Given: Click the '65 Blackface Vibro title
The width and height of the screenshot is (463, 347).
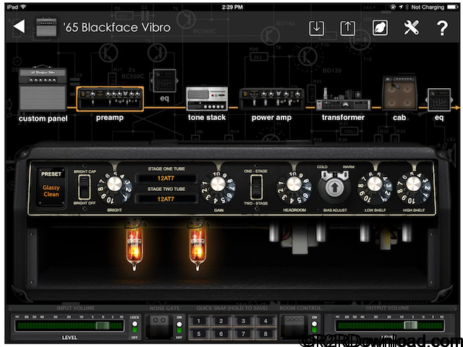Looking at the screenshot, I should pos(117,27).
